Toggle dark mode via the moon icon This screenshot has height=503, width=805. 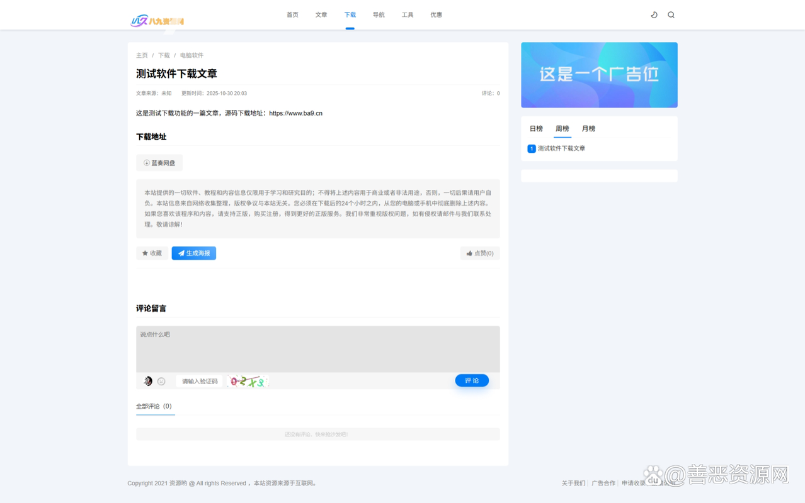[x=654, y=14]
